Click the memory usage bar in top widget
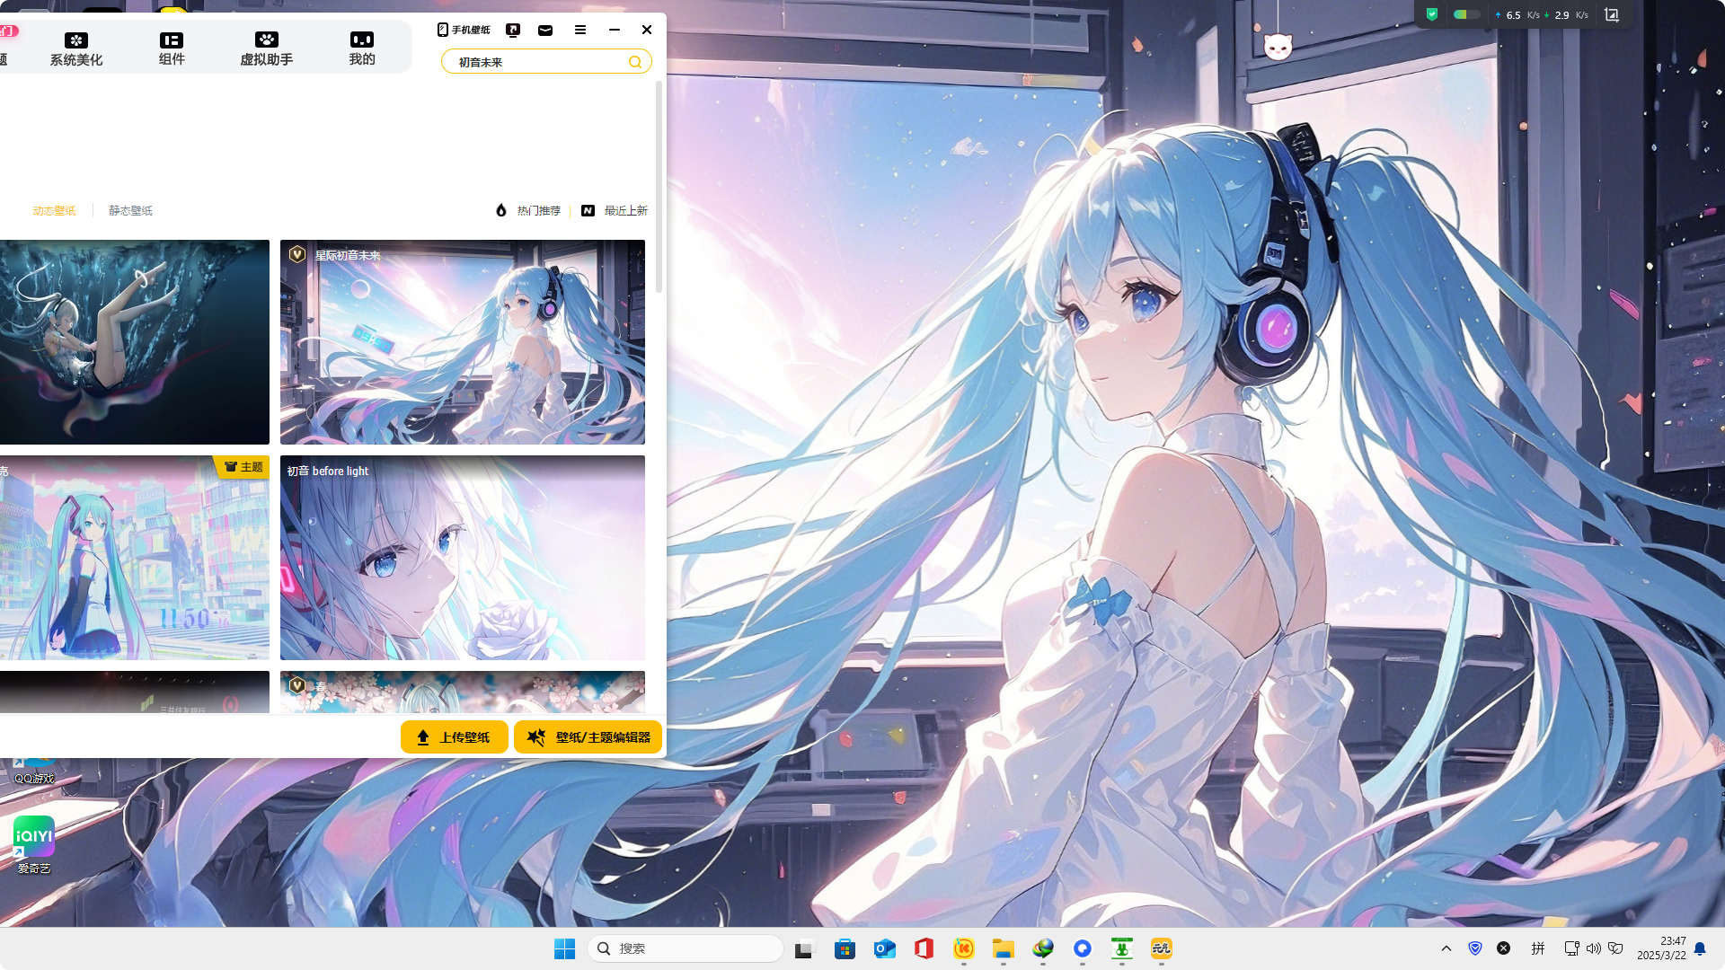 [1465, 14]
